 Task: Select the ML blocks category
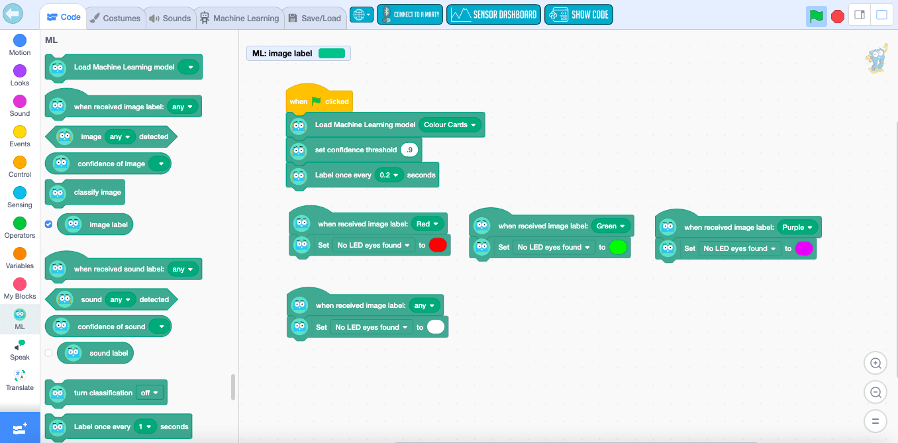click(x=20, y=319)
